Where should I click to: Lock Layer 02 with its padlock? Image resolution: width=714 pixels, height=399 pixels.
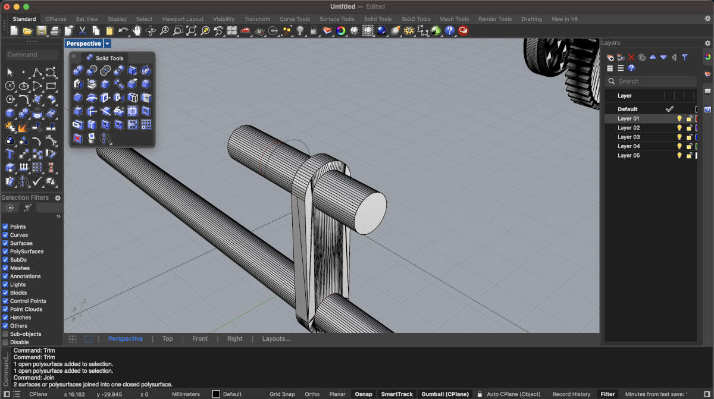pos(689,128)
